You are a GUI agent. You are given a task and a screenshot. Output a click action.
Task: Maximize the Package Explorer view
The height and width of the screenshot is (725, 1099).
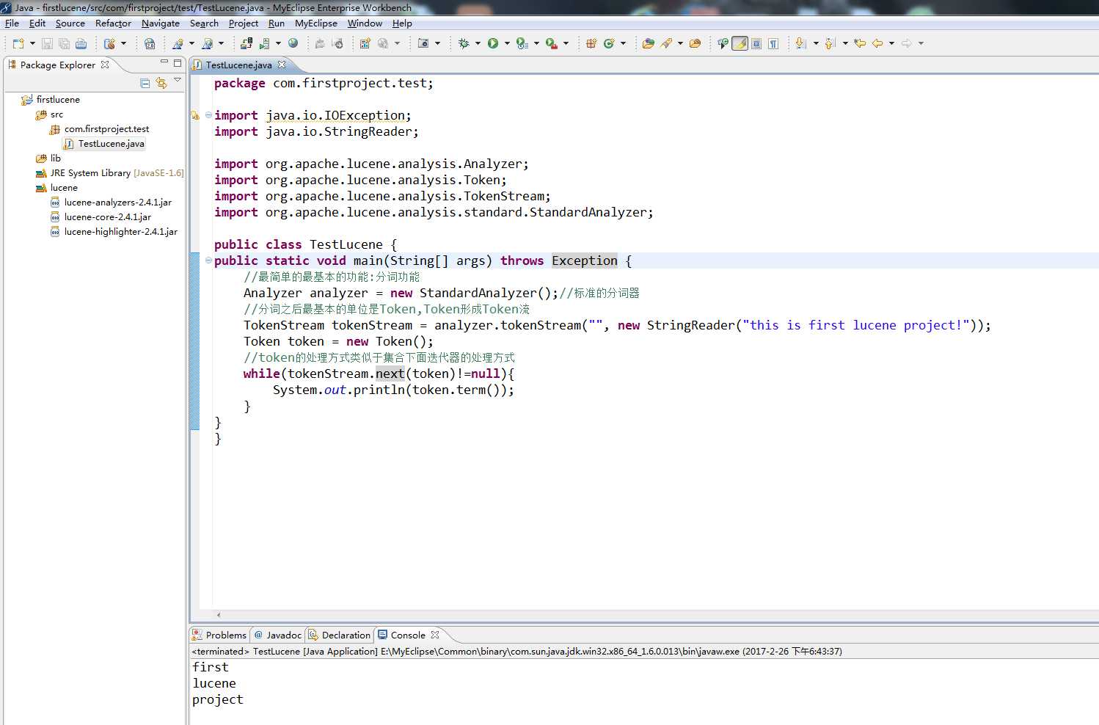178,63
